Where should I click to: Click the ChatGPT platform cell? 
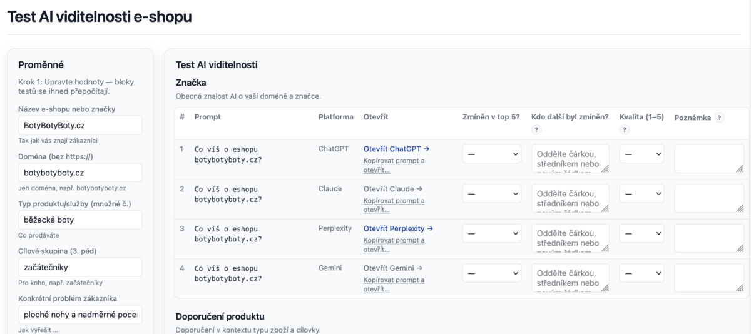pos(334,149)
